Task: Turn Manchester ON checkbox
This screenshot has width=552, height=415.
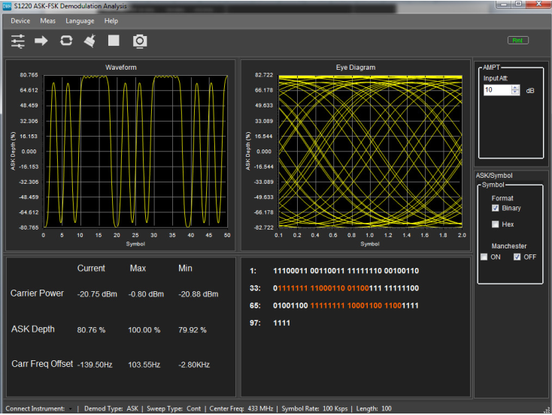Action: tap(484, 257)
